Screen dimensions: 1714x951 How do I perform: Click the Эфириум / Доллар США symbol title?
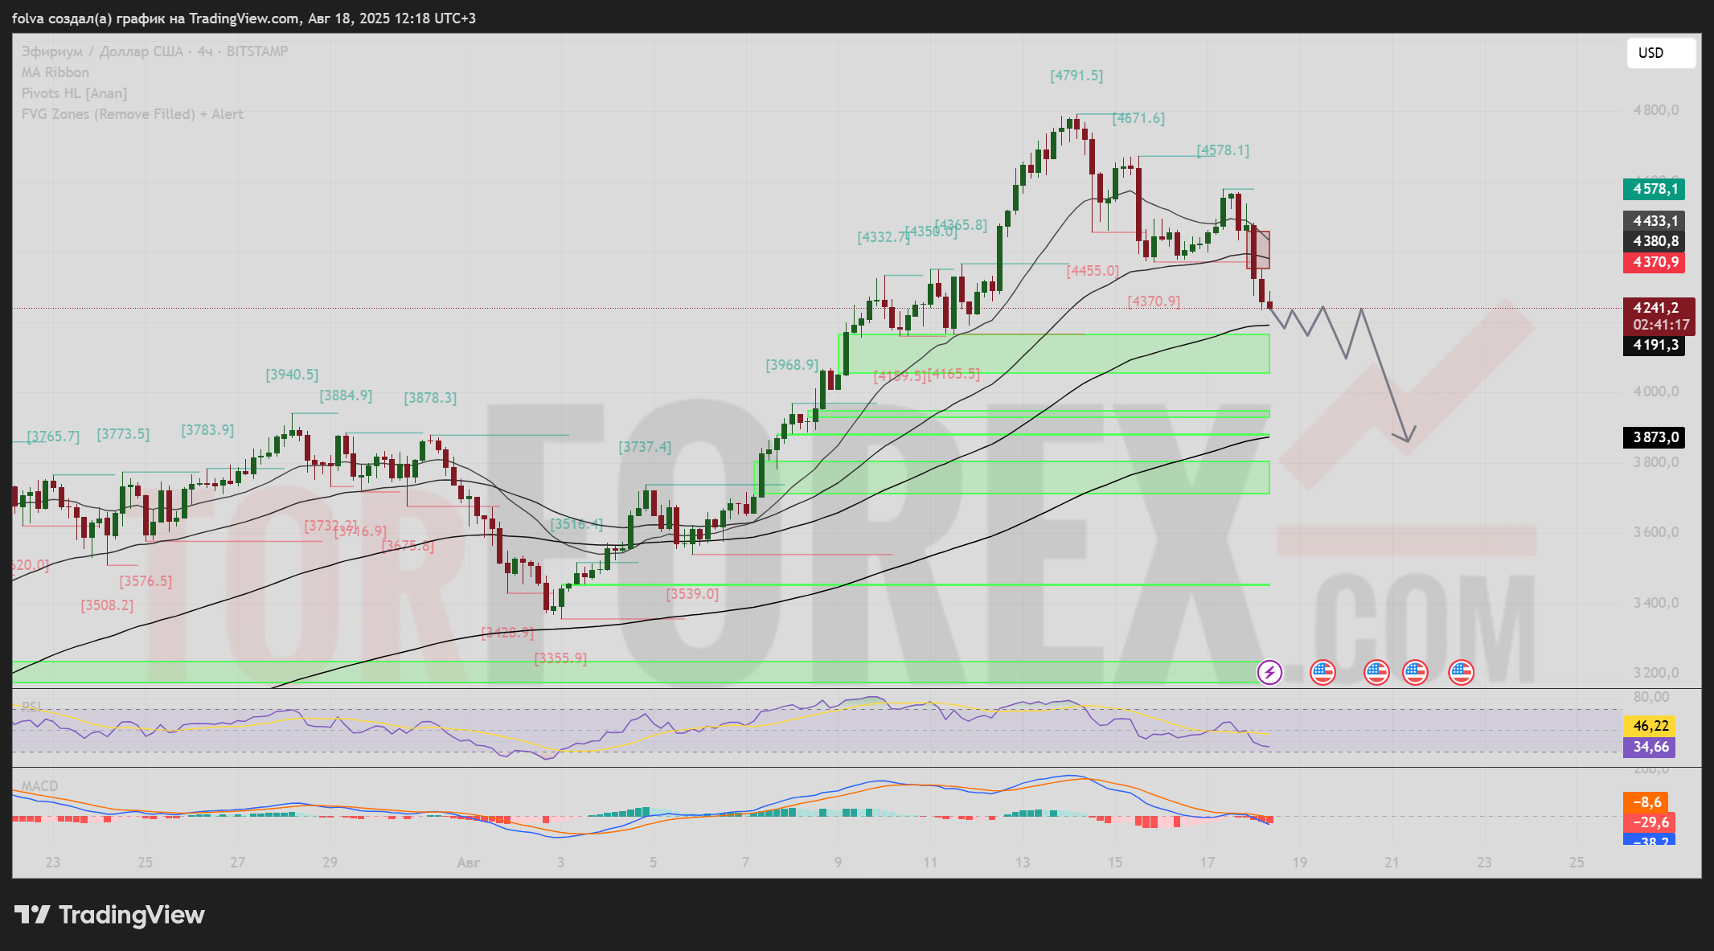102,51
